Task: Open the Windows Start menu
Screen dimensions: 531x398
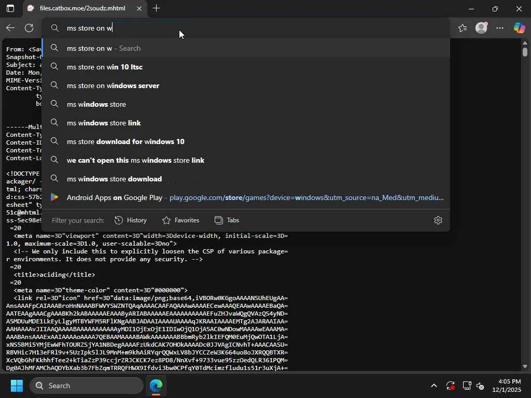Action: click(x=17, y=386)
